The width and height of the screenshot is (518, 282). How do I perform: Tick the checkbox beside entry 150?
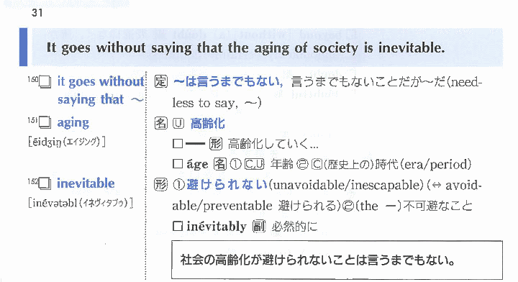[x=45, y=82]
